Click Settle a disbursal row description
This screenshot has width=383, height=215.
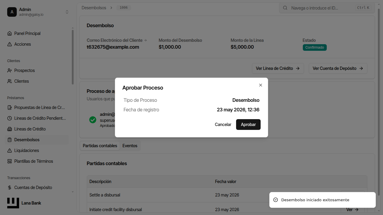coord(105,195)
